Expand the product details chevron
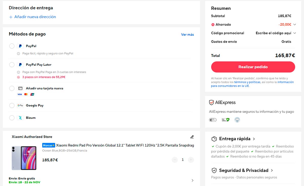Image resolution: width=304 pixels, height=186 pixels. coord(192,180)
